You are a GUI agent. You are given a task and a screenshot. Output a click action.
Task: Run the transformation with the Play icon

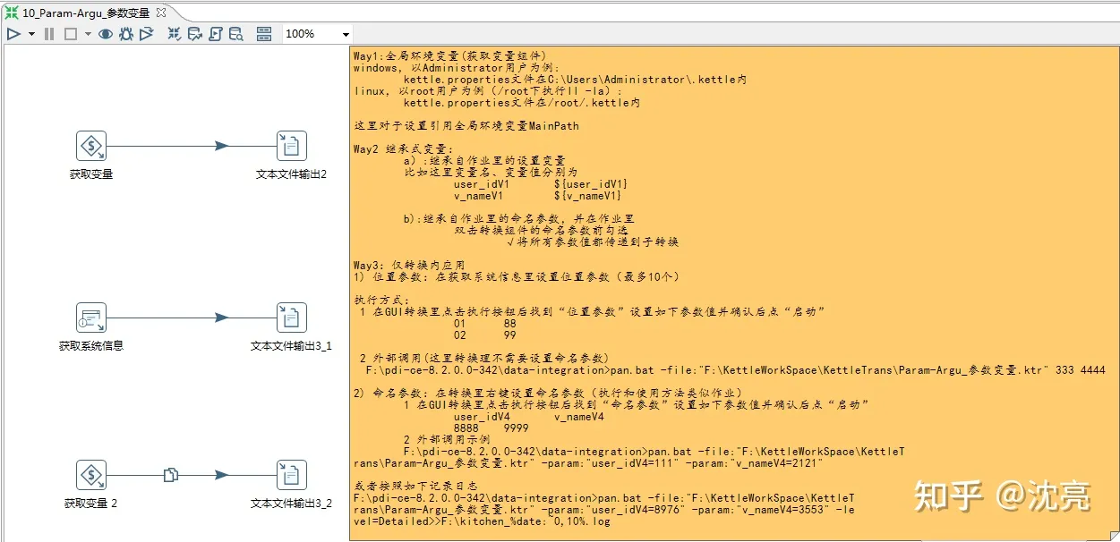(x=13, y=33)
